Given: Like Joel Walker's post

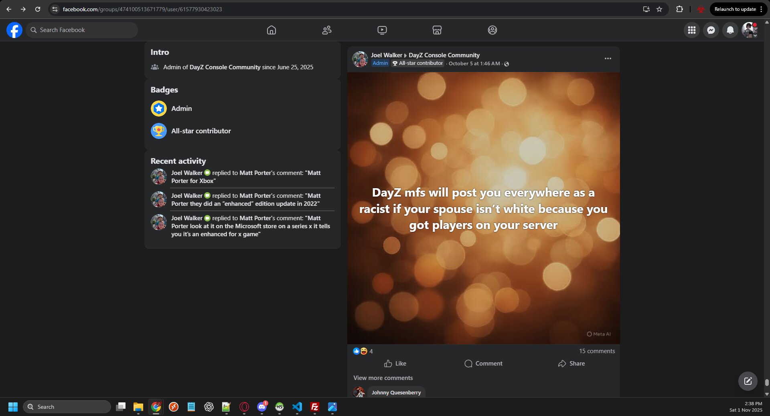Looking at the screenshot, I should click(x=395, y=364).
